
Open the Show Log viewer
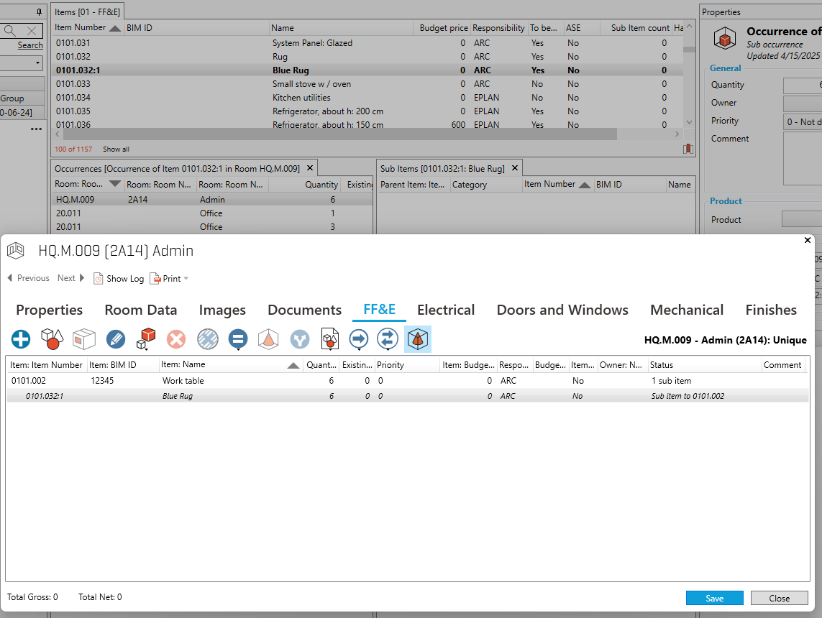pyautogui.click(x=119, y=279)
